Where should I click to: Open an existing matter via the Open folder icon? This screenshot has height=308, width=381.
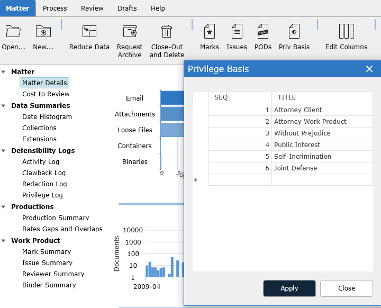[13, 31]
